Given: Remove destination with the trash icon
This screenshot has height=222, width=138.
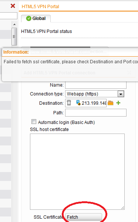Looking at the screenshot, I should (x=69, y=103).
